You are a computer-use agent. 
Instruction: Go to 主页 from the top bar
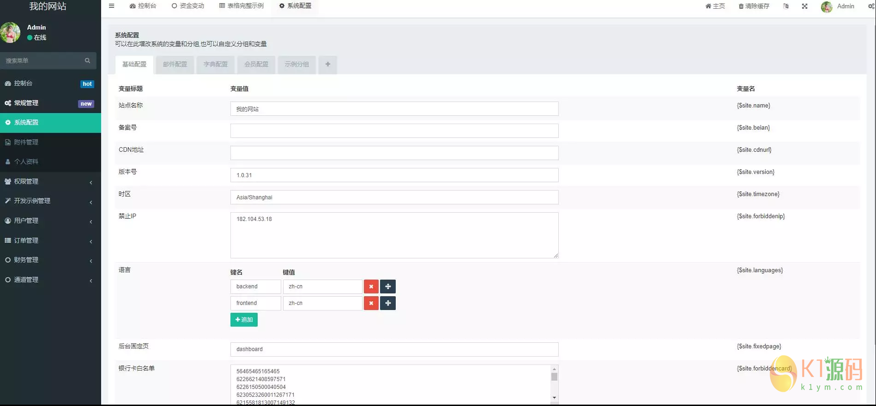[x=715, y=6]
